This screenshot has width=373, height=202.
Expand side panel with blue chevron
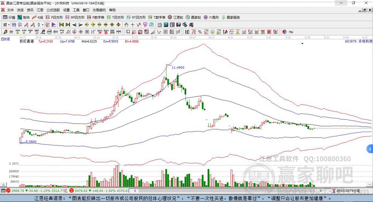(370, 149)
